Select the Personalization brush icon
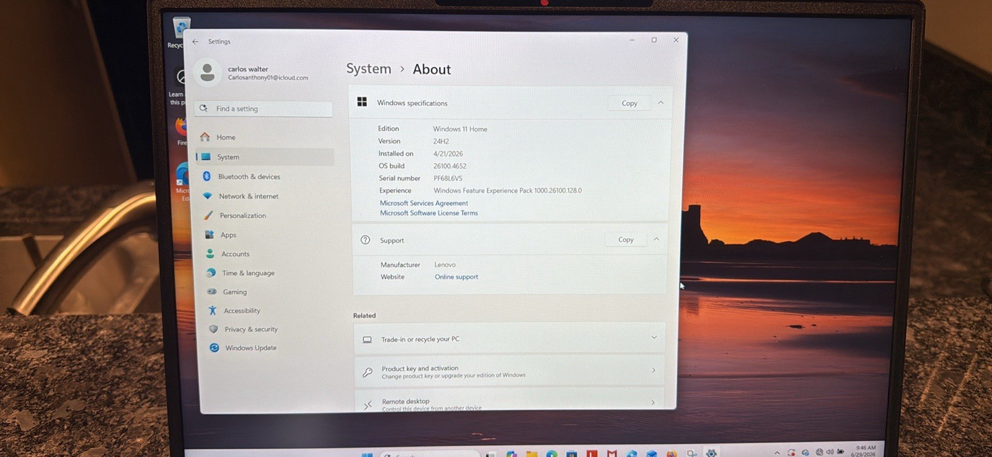Viewport: 992px width, 457px height. click(208, 215)
